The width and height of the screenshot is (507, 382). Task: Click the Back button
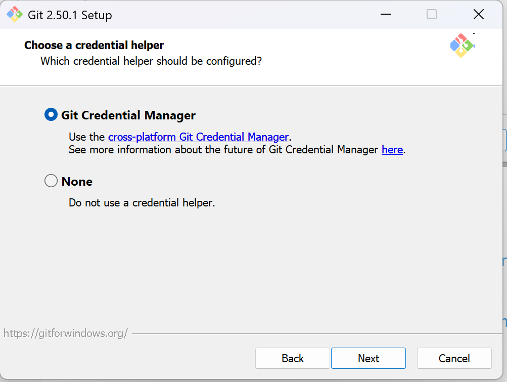(x=292, y=358)
